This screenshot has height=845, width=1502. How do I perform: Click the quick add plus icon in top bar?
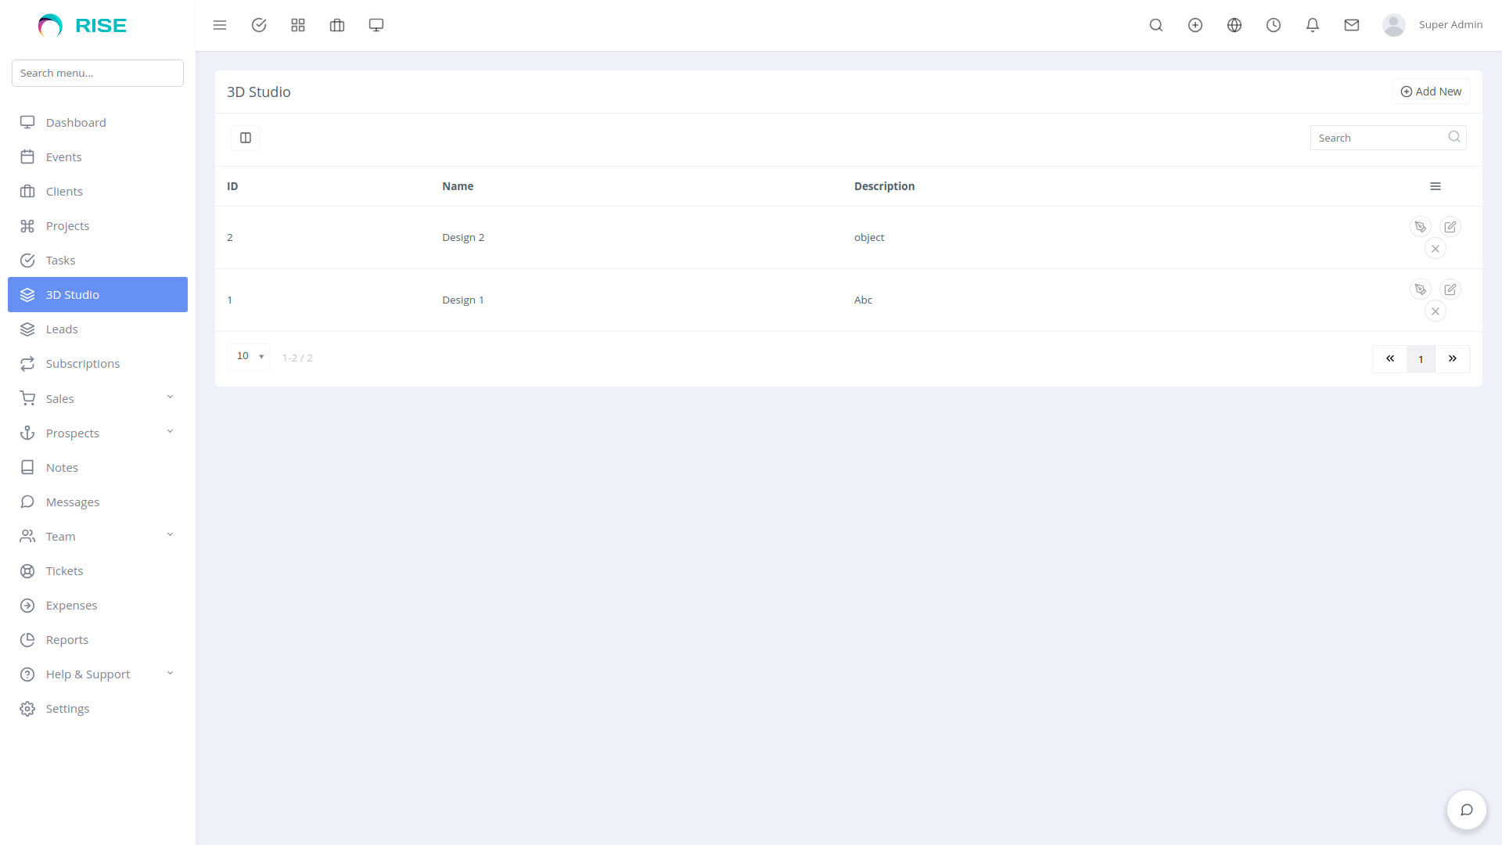(1195, 25)
